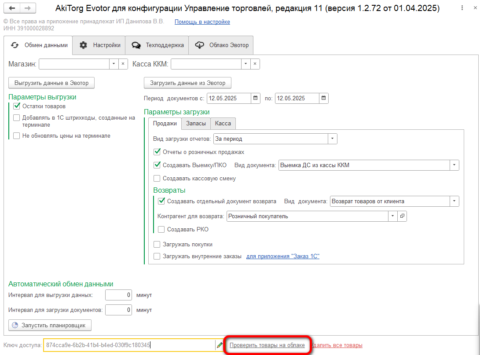
Task: Click the Интервал для выгрузки данных field
Action: pos(118,295)
